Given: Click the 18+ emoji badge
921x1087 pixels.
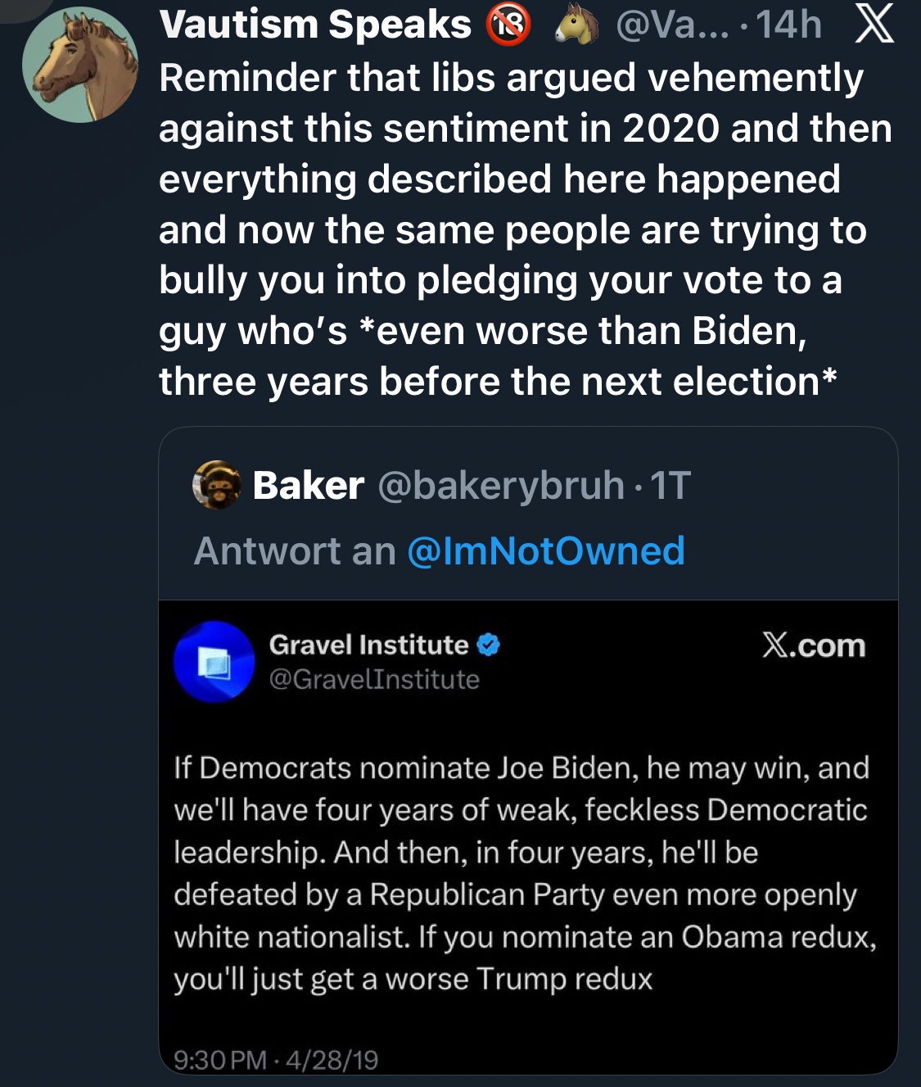Looking at the screenshot, I should point(508,25).
